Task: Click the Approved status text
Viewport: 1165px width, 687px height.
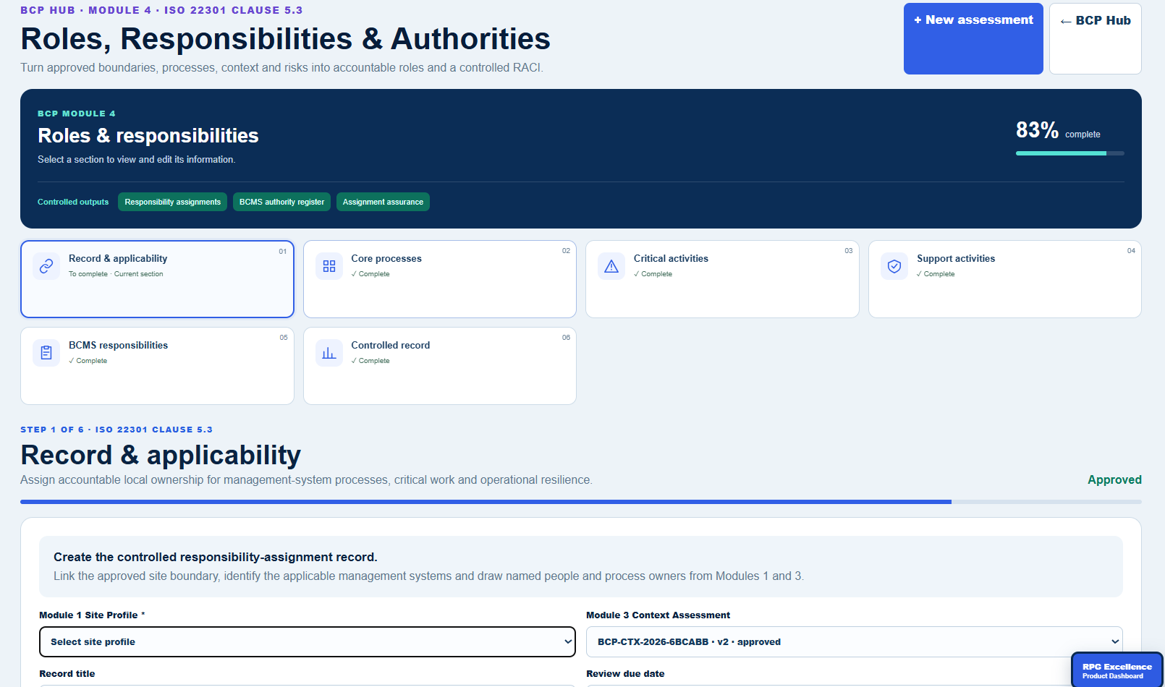Action: pyautogui.click(x=1114, y=479)
